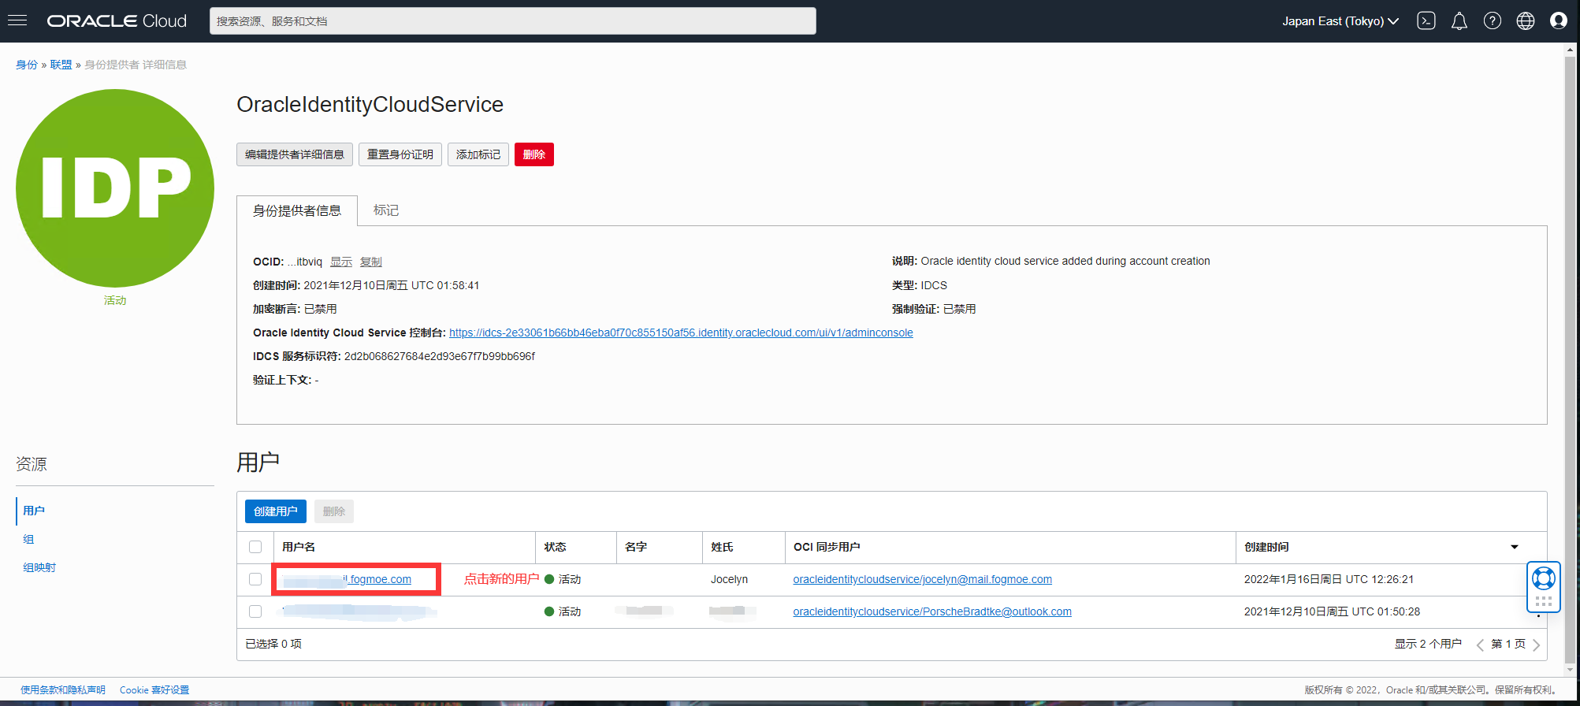Click the page vertical scrollbar

click(1571, 359)
